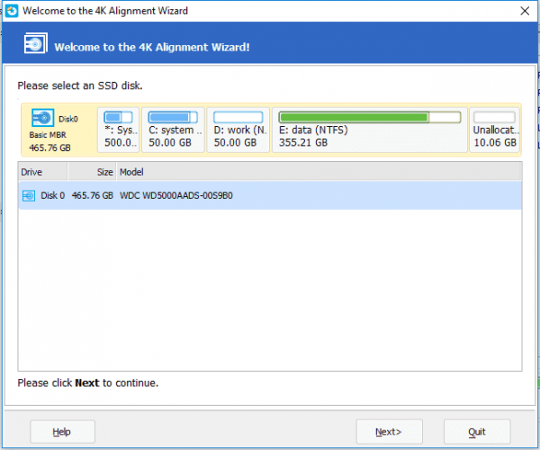
Task: Close the wizard window with the X button
Action: click(x=524, y=11)
